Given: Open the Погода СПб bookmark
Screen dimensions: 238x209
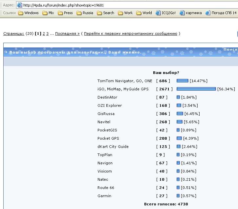Looking at the screenshot, I should tap(221, 13).
